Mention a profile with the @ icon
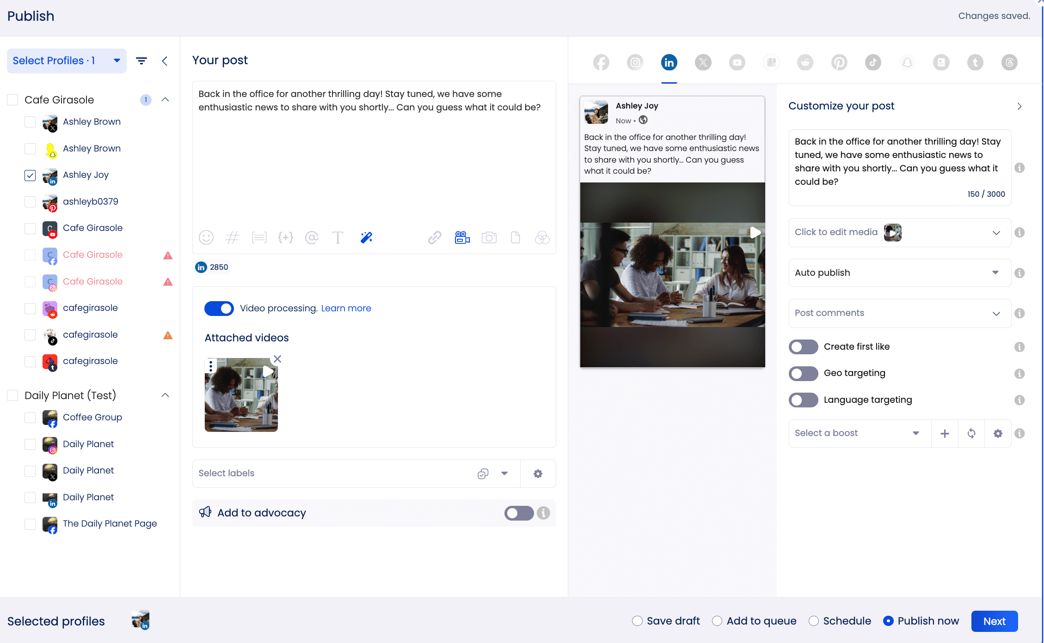This screenshot has height=643, width=1044. (312, 237)
